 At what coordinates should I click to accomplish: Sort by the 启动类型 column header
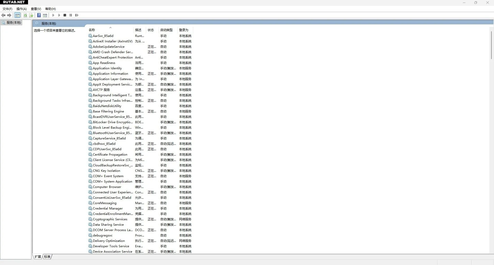click(x=166, y=30)
